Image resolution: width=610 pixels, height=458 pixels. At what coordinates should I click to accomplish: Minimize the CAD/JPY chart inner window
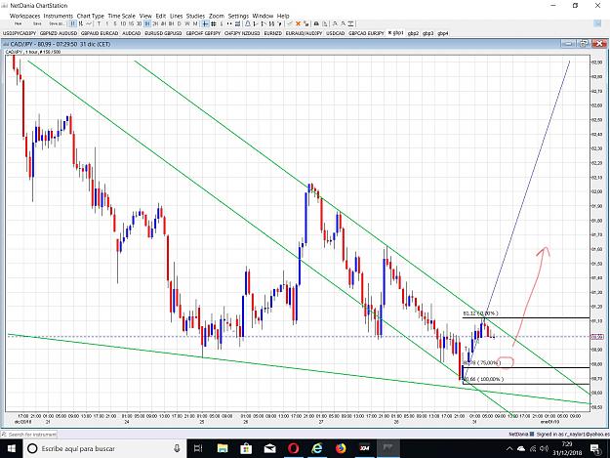pyautogui.click(x=568, y=44)
